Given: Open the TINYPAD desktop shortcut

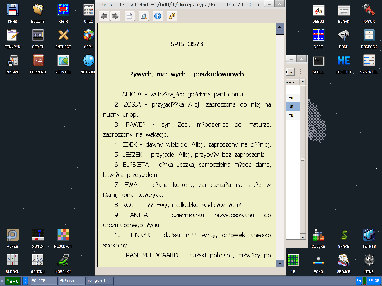Looking at the screenshot, I should [x=12, y=38].
